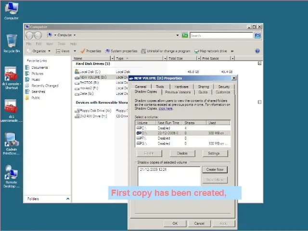Open Music favorite link
This screenshot has height=231, width=308.
(33, 79)
